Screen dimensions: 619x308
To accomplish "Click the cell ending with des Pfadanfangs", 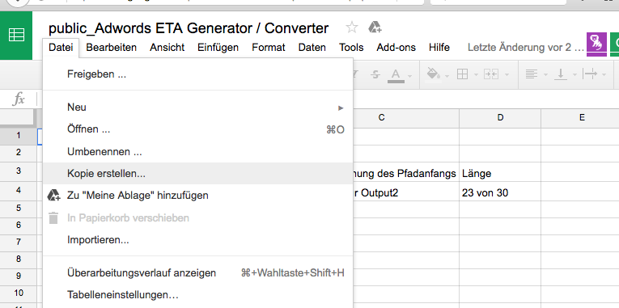I will [x=406, y=173].
